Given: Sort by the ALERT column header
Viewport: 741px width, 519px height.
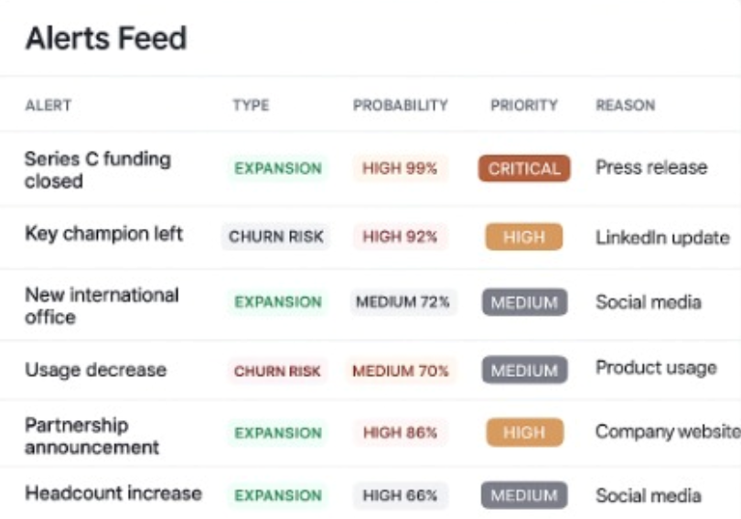Looking at the screenshot, I should tap(48, 105).
